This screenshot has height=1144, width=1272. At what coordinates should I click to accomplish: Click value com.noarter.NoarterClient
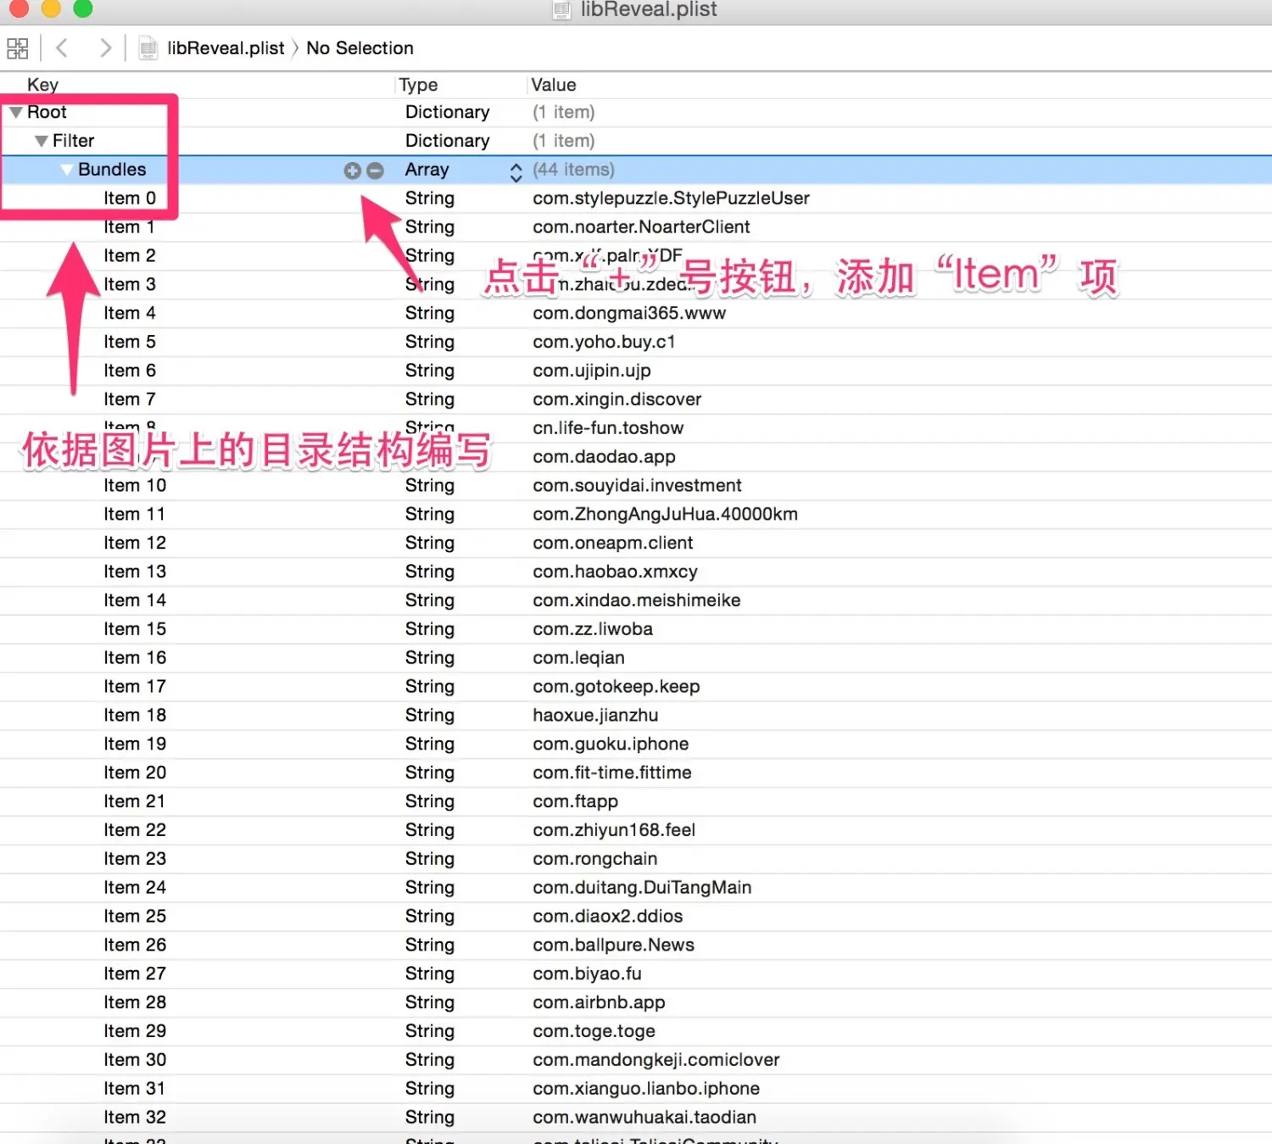[641, 227]
